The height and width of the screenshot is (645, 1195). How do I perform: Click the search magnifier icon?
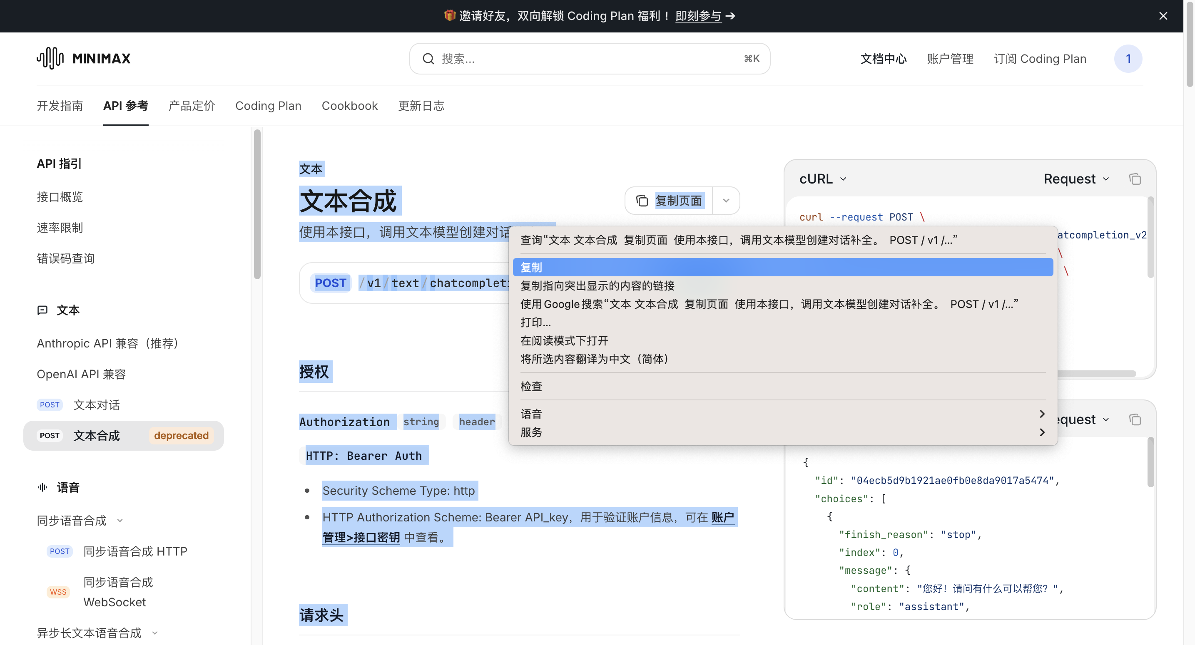click(x=428, y=59)
